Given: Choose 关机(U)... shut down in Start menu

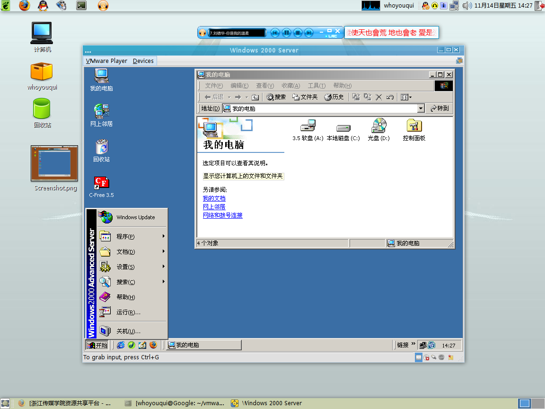Looking at the screenshot, I should point(132,331).
